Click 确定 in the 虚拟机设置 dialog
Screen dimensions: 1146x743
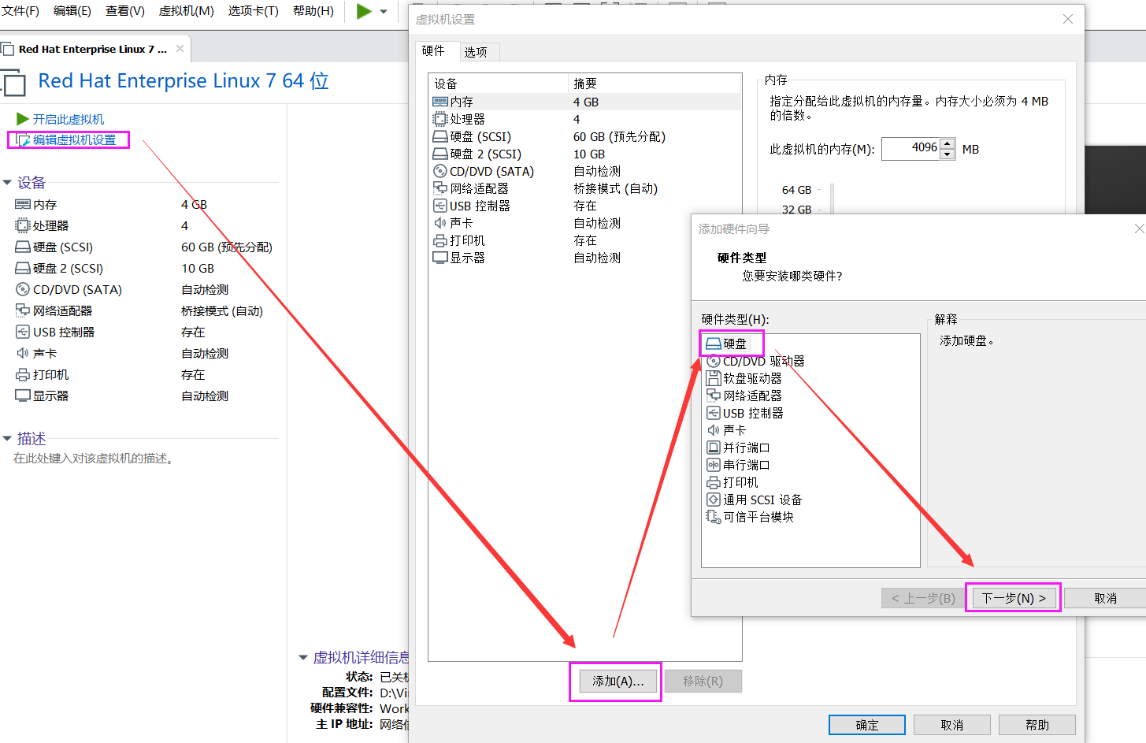coord(867,725)
